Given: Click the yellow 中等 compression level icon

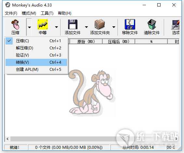Looking at the screenshot, I should click(43, 24).
